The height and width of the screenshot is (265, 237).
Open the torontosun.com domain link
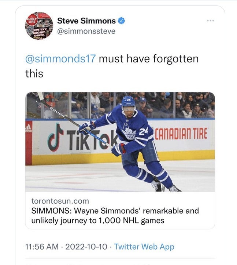tap(60, 201)
